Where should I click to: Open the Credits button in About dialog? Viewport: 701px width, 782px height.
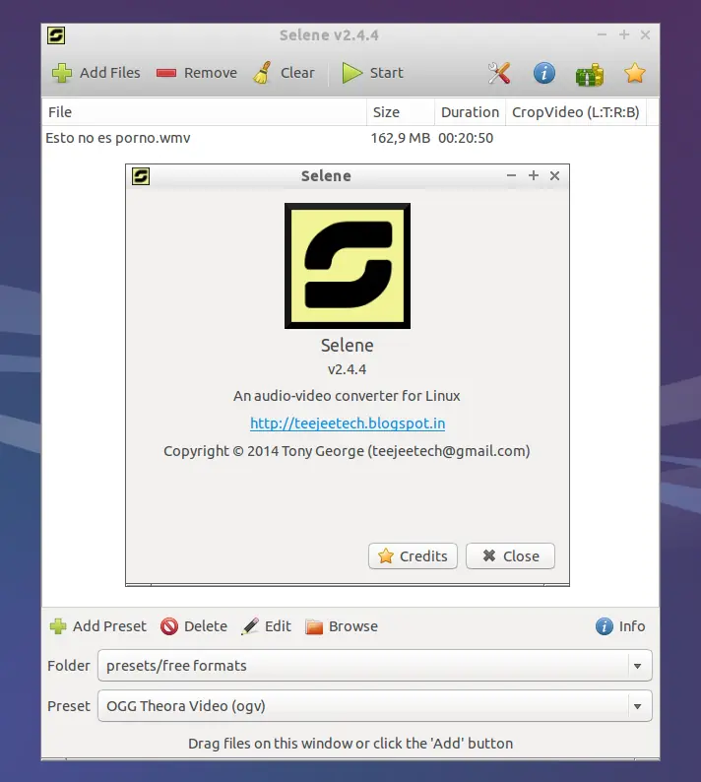[x=413, y=556]
